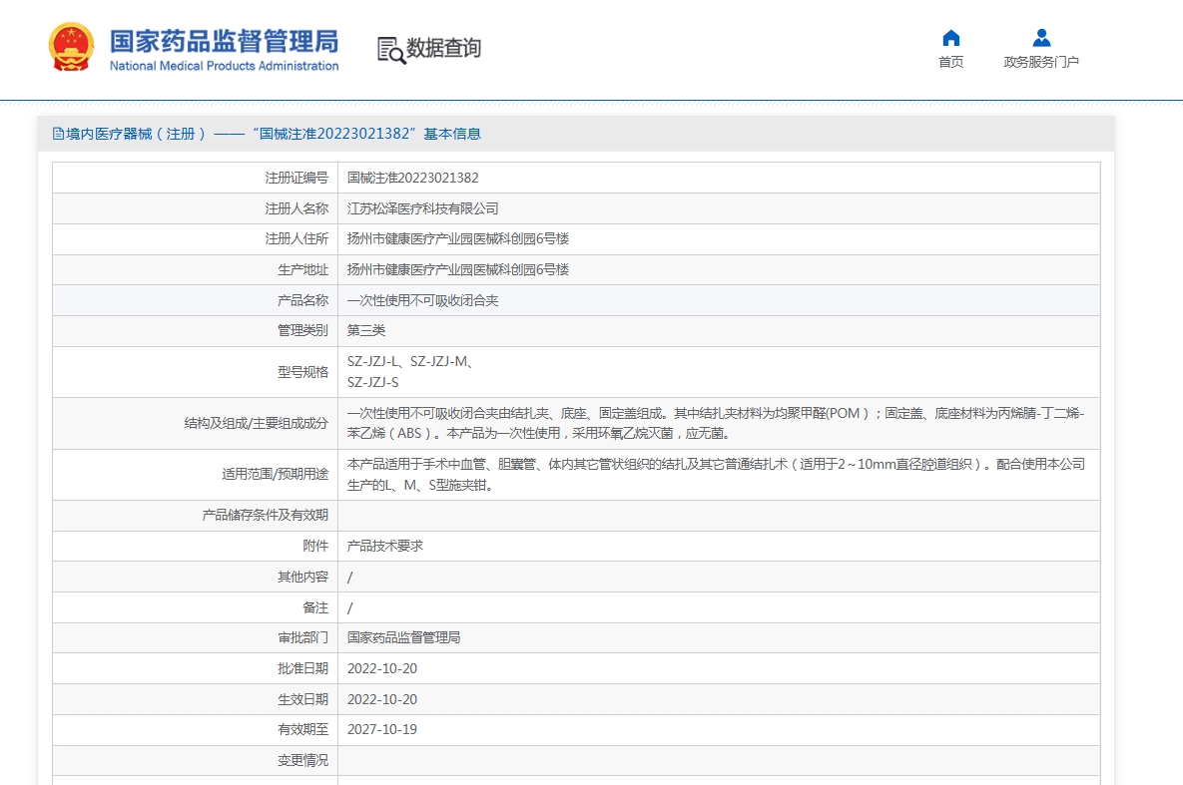Image resolution: width=1183 pixels, height=785 pixels.
Task: Click the 有效期至 label
Action: pos(302,730)
